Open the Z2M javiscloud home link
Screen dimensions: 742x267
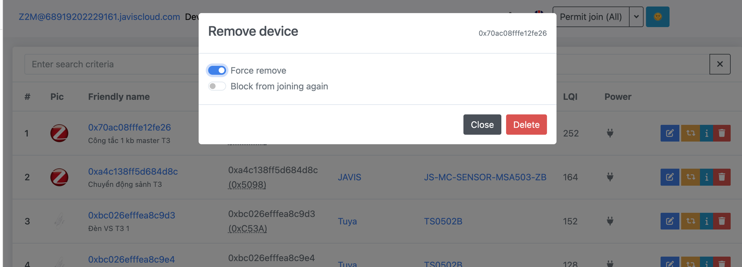99,17
